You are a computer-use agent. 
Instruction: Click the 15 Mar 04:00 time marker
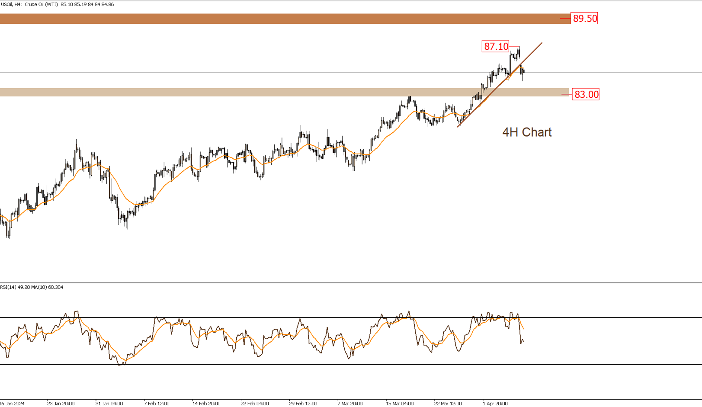(x=400, y=404)
